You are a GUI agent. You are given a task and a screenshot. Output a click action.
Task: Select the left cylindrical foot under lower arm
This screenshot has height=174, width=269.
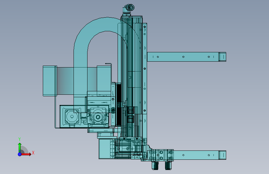(x=155, y=166)
